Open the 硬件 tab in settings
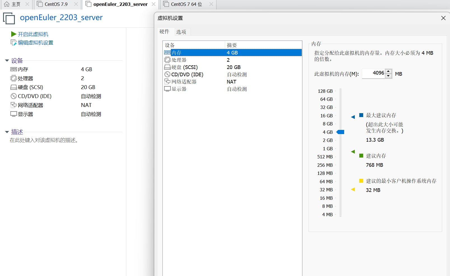Screen dimensions: 450x276 tap(165, 32)
